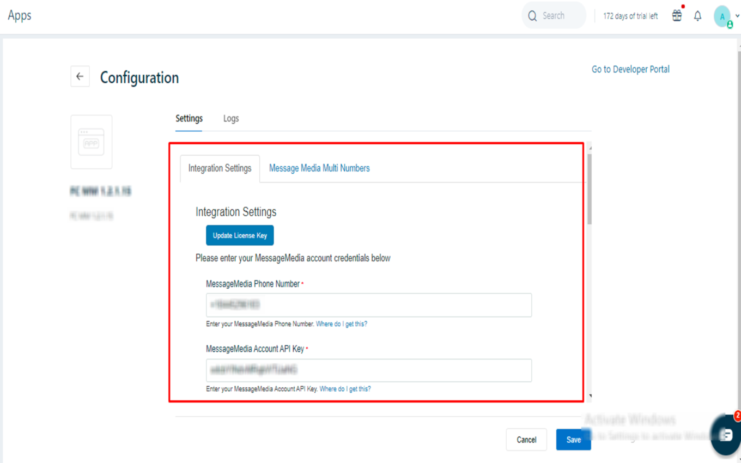Image resolution: width=741 pixels, height=463 pixels.
Task: Click the settings panel scroll-down arrow
Action: pyautogui.click(x=590, y=396)
